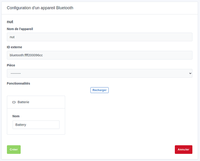The width and height of the screenshot is (200, 161).
Task: Click the 'Pièce' field label
Action: 11,65
